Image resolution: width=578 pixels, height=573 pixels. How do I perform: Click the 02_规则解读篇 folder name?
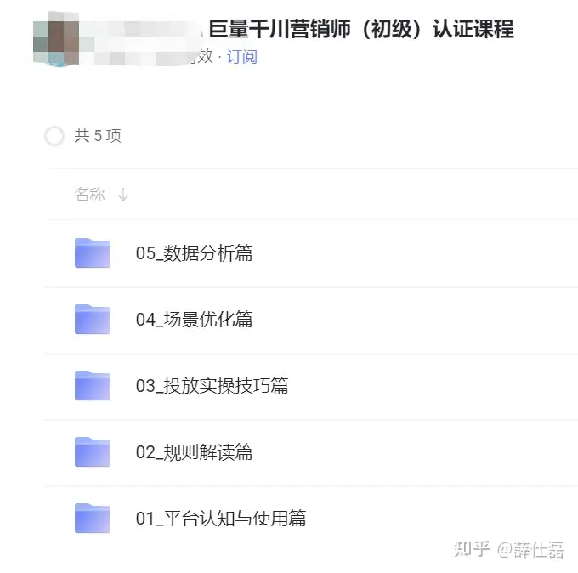(x=195, y=452)
